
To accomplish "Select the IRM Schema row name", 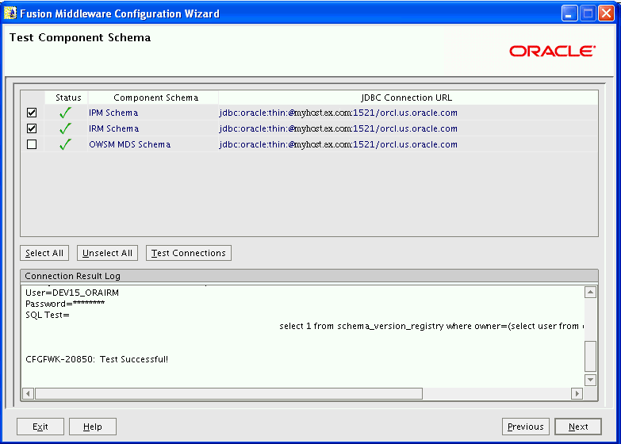I will coord(113,128).
